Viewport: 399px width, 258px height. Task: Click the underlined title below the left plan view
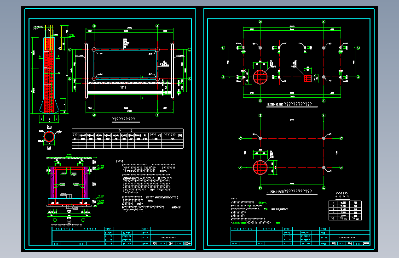[123, 119]
